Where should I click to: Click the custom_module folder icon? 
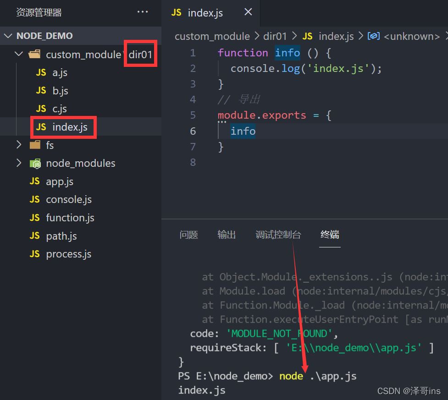(x=34, y=54)
